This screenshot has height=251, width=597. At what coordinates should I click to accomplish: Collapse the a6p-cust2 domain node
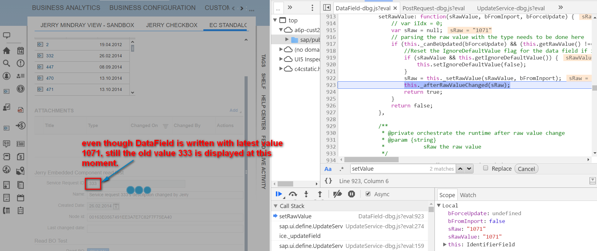coord(281,30)
